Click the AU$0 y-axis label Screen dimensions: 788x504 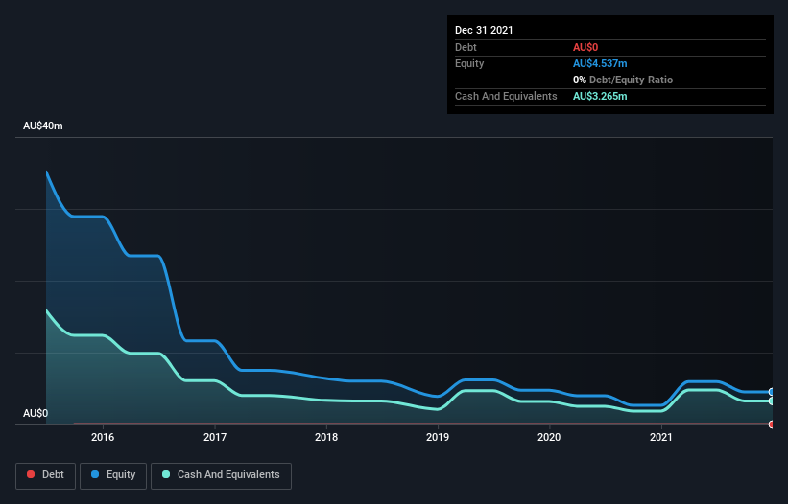pos(36,413)
